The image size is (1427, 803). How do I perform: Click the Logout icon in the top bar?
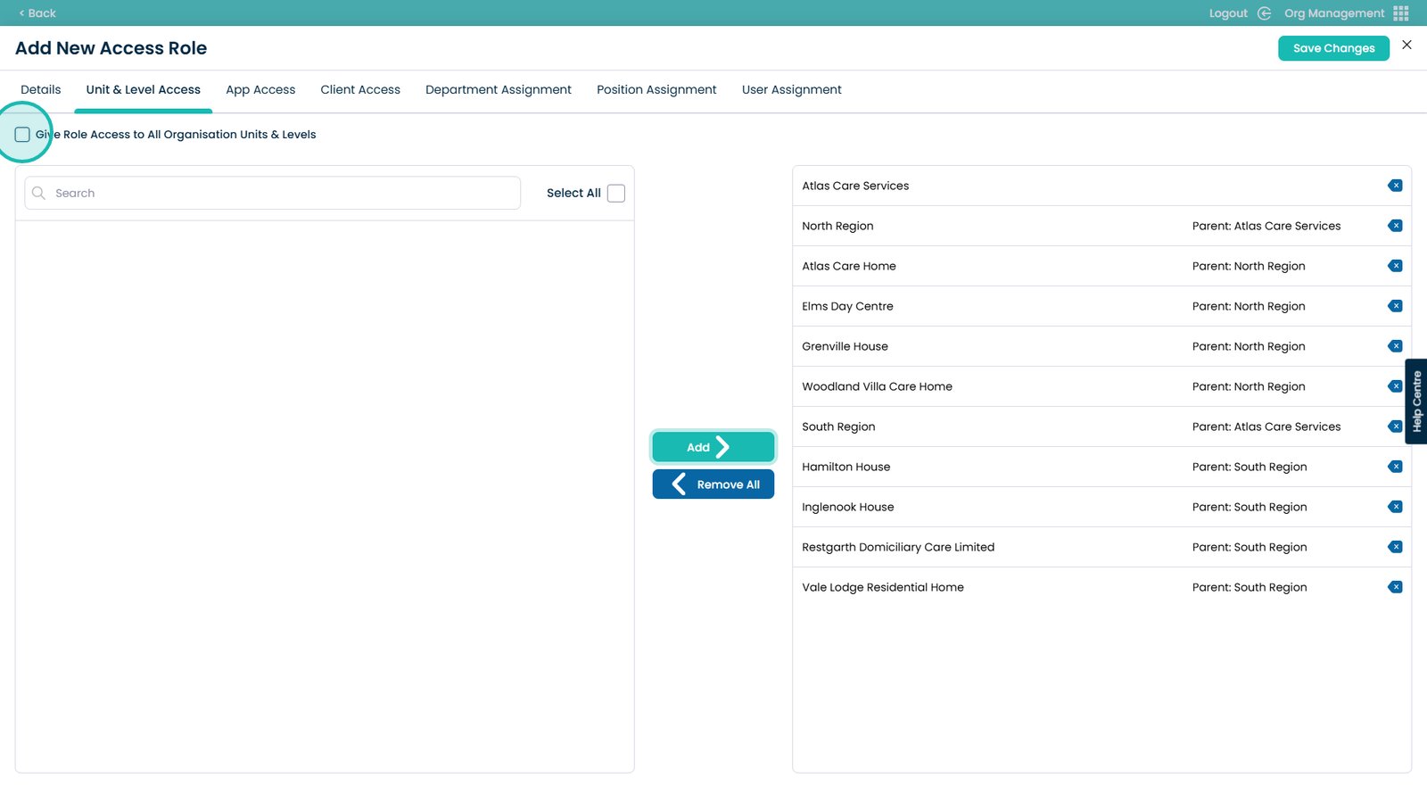coord(1264,13)
